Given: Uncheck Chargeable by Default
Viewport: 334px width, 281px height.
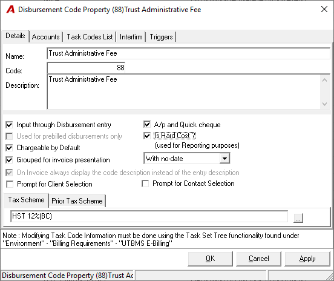Looking at the screenshot, I should tap(9, 148).
